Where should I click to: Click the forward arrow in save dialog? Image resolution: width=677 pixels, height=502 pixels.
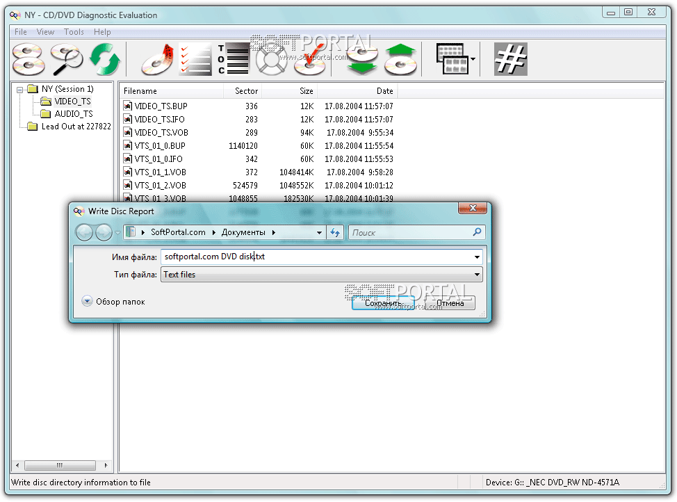pyautogui.click(x=104, y=233)
